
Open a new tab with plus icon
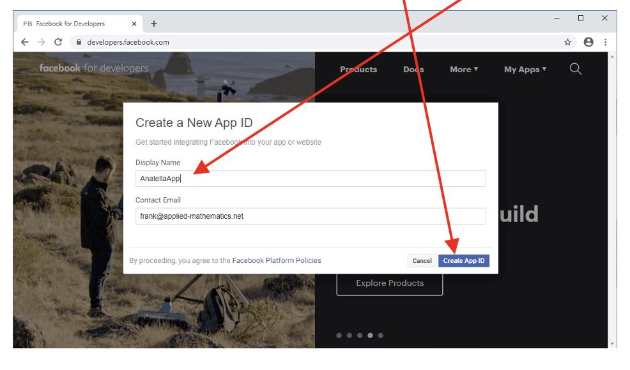[x=154, y=24]
